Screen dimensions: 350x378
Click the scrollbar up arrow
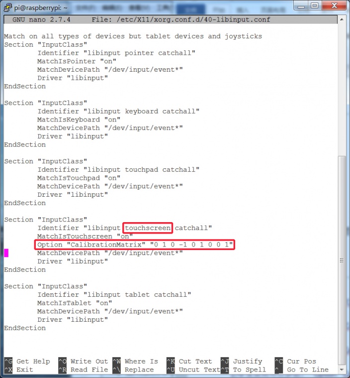(x=341, y=19)
